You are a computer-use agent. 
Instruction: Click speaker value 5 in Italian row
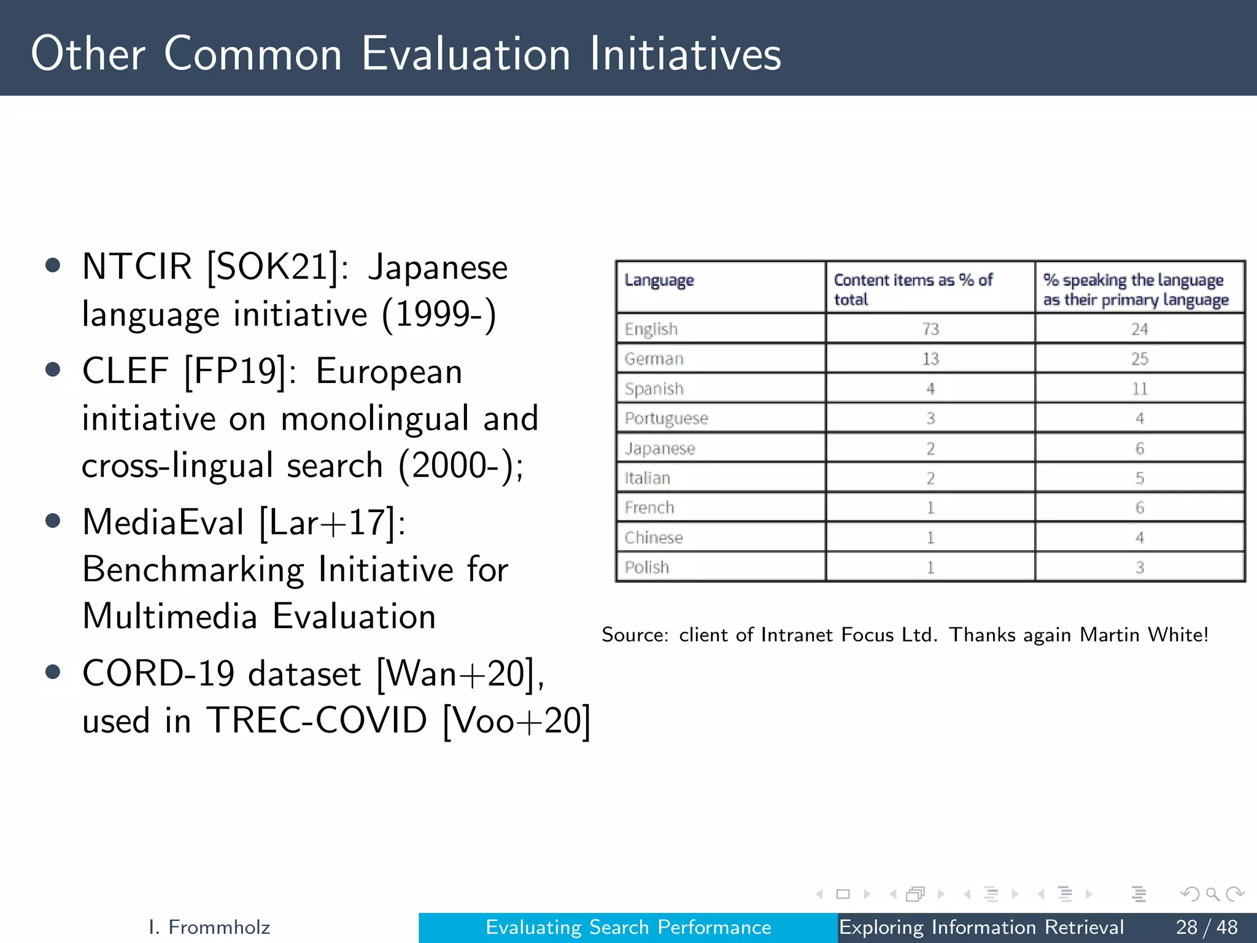1140,478
